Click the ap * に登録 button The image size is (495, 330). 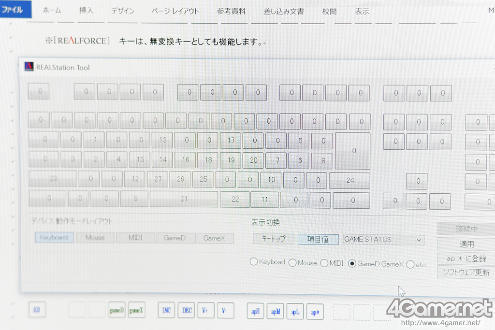coord(466,258)
